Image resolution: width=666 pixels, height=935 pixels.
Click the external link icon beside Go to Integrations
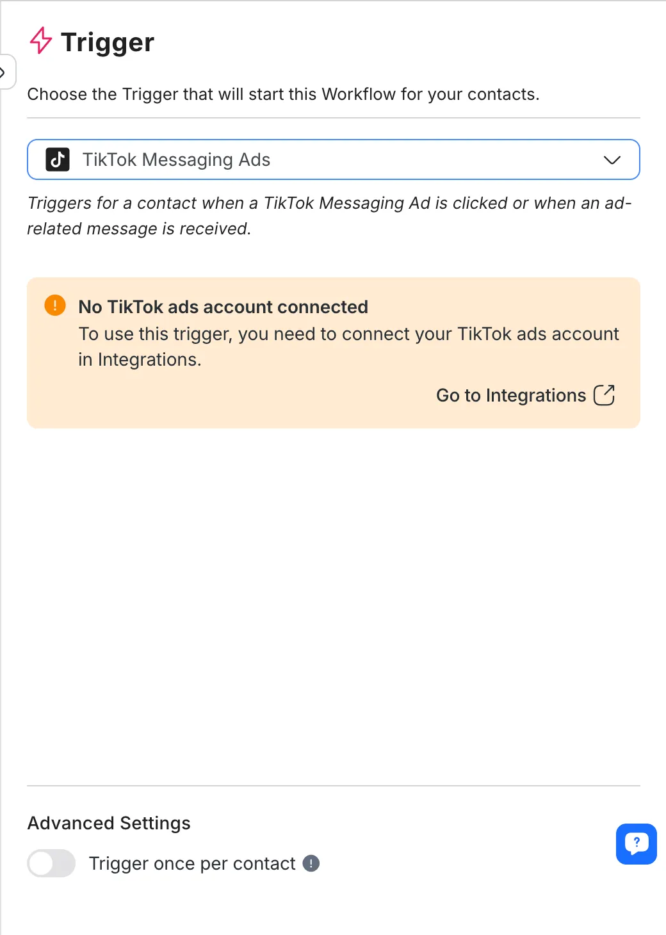604,395
